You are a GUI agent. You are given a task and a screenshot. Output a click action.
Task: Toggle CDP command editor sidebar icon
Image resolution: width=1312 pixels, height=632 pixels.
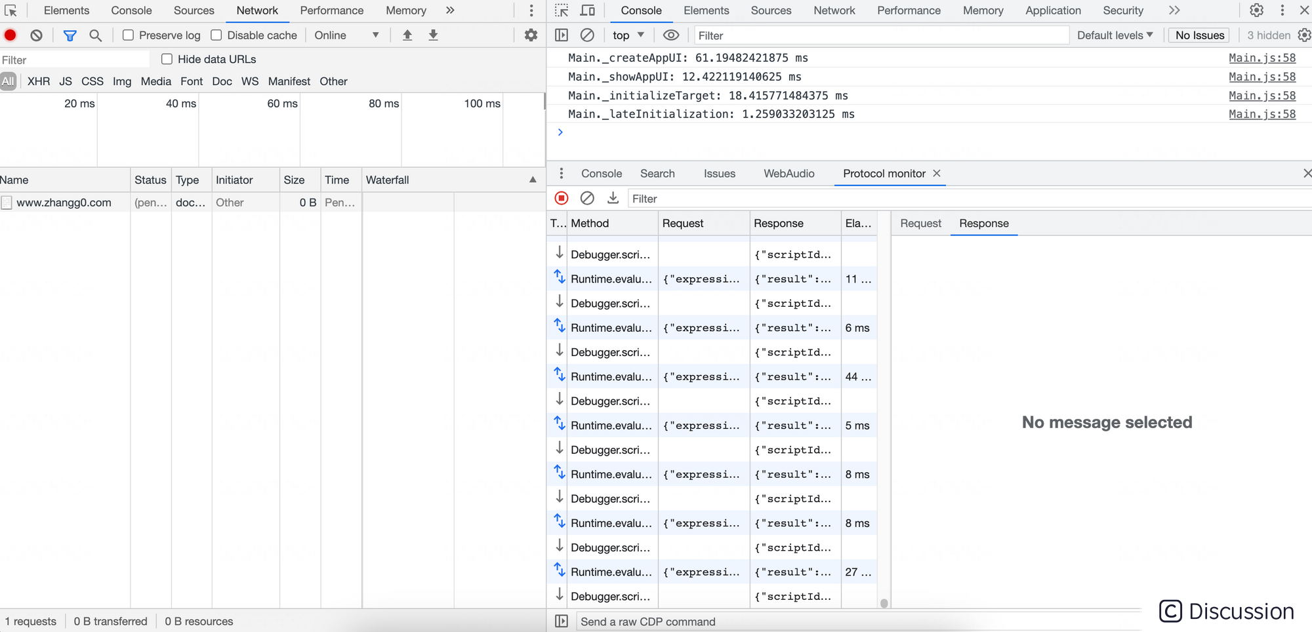tap(562, 621)
